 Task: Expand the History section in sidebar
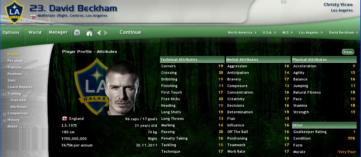4,121
